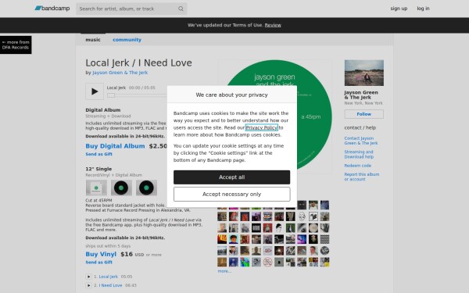Switch to the community tab
The width and height of the screenshot is (469, 293).
point(127,40)
